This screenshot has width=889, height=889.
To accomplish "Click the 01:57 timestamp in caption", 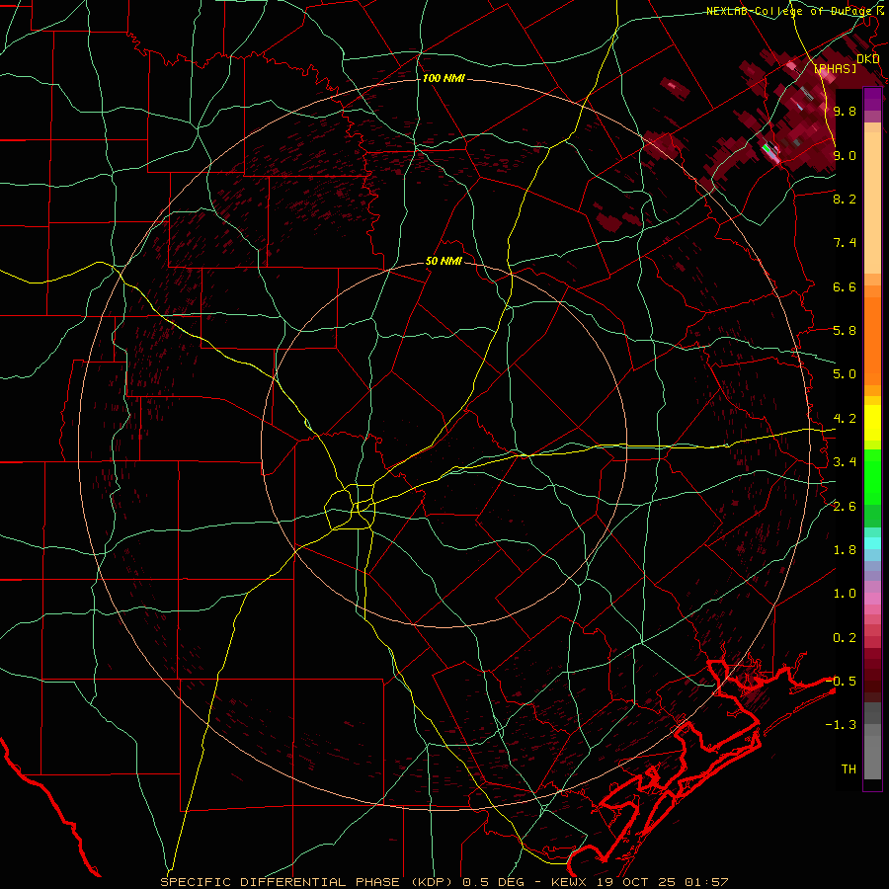I will (x=706, y=882).
